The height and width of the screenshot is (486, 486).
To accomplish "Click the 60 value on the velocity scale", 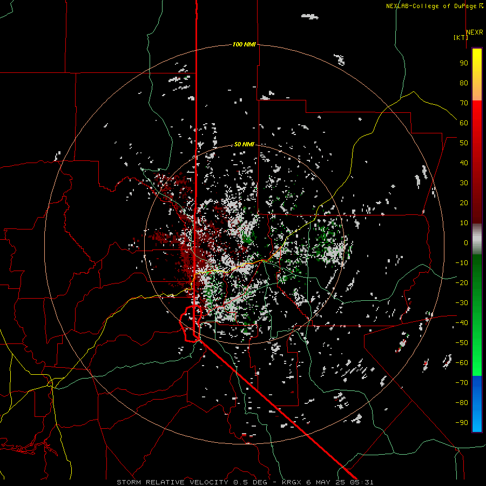I will point(464,123).
